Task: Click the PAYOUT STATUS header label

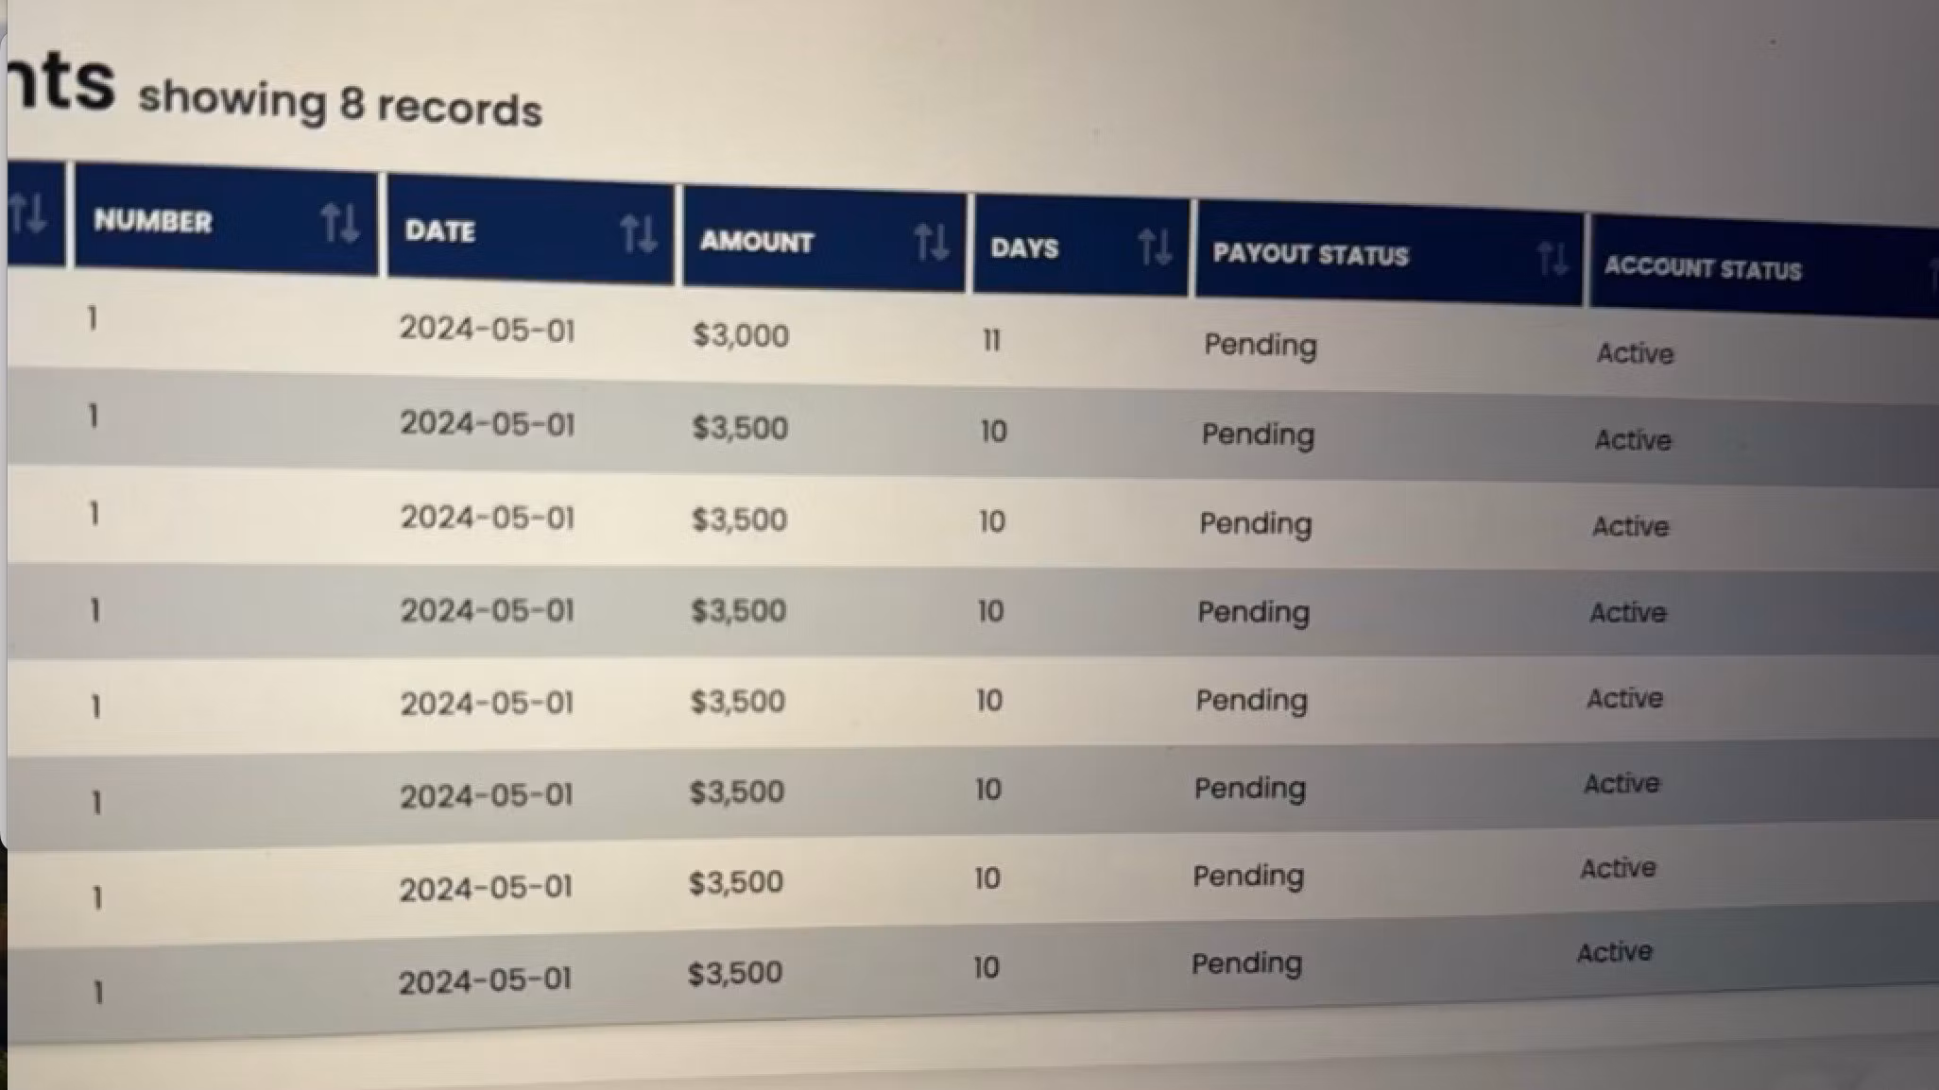Action: tap(1311, 255)
